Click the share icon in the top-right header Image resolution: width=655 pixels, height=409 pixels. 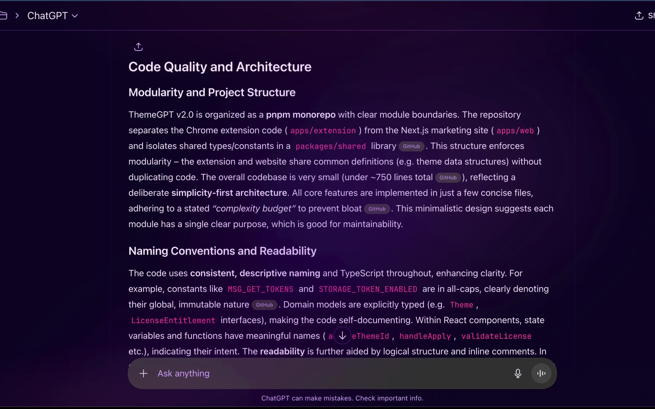coord(639,16)
